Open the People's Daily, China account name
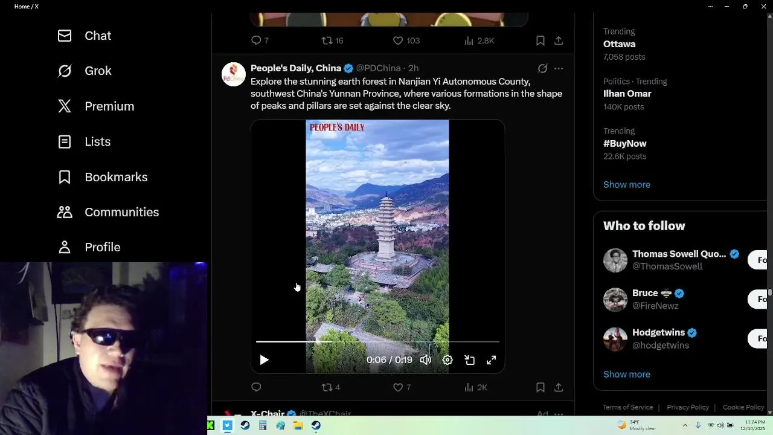773x435 pixels. tap(296, 68)
